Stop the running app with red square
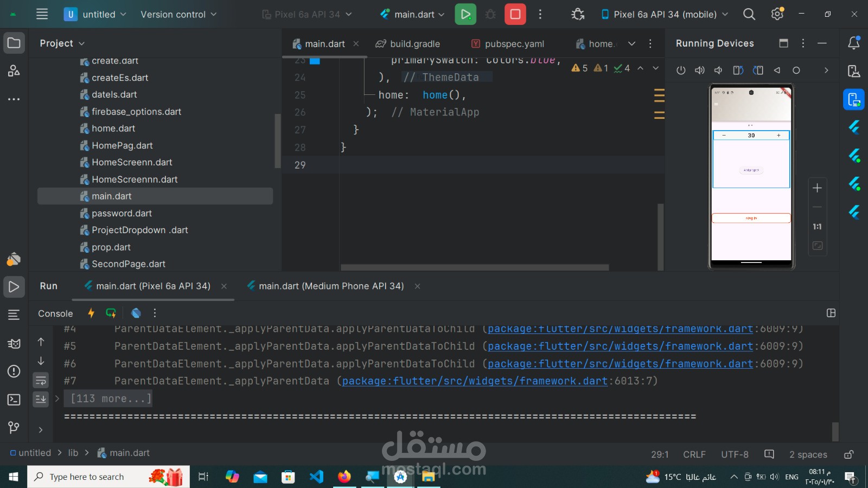Viewport: 868px width, 488px height. click(515, 15)
